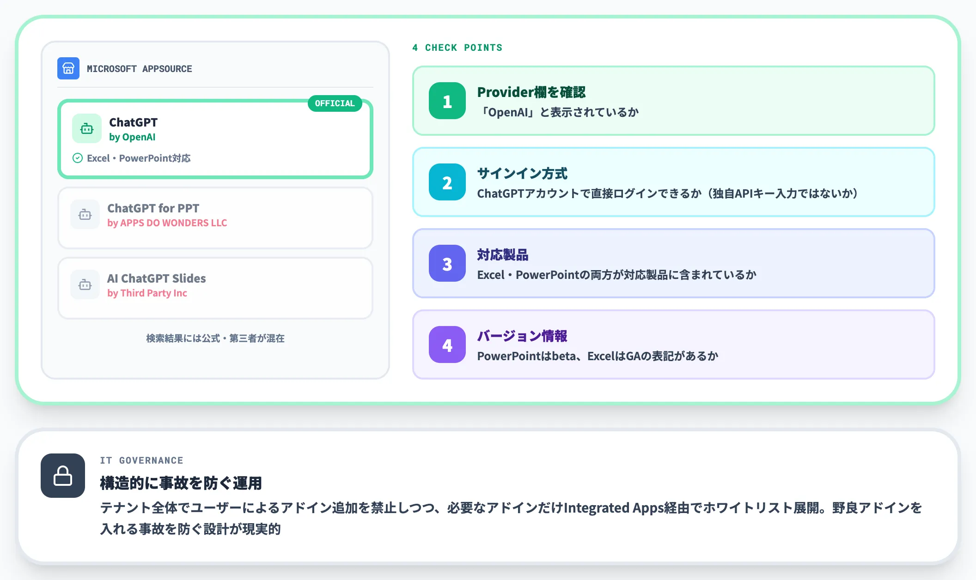Click the Excel・PowerPoint対応 text
The image size is (976, 580).
pyautogui.click(x=139, y=158)
